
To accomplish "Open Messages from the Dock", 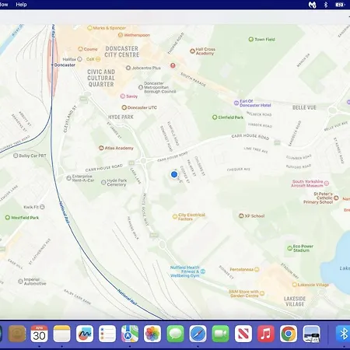I will click(175, 334).
